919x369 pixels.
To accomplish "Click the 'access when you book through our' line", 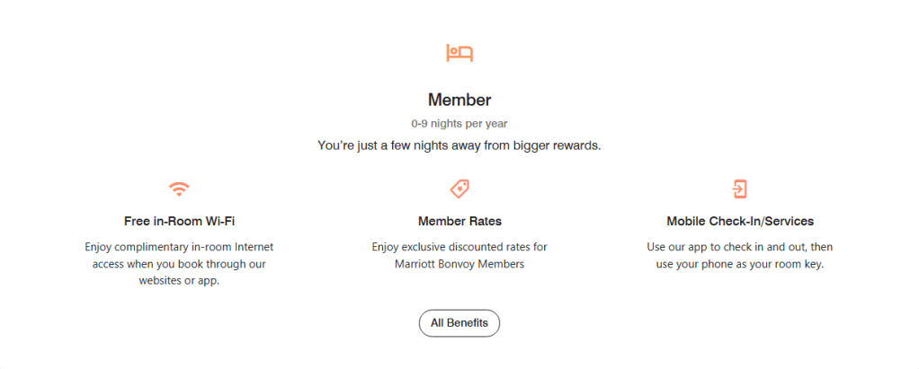I will coord(180,264).
